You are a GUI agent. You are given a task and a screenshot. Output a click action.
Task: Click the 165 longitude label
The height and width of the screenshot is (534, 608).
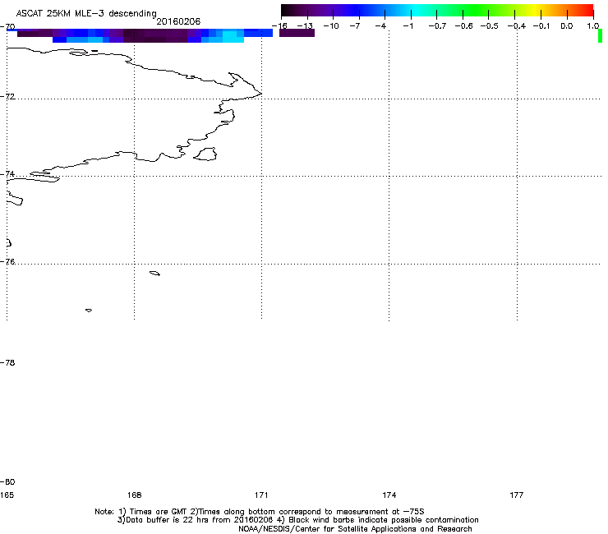pos(7,495)
